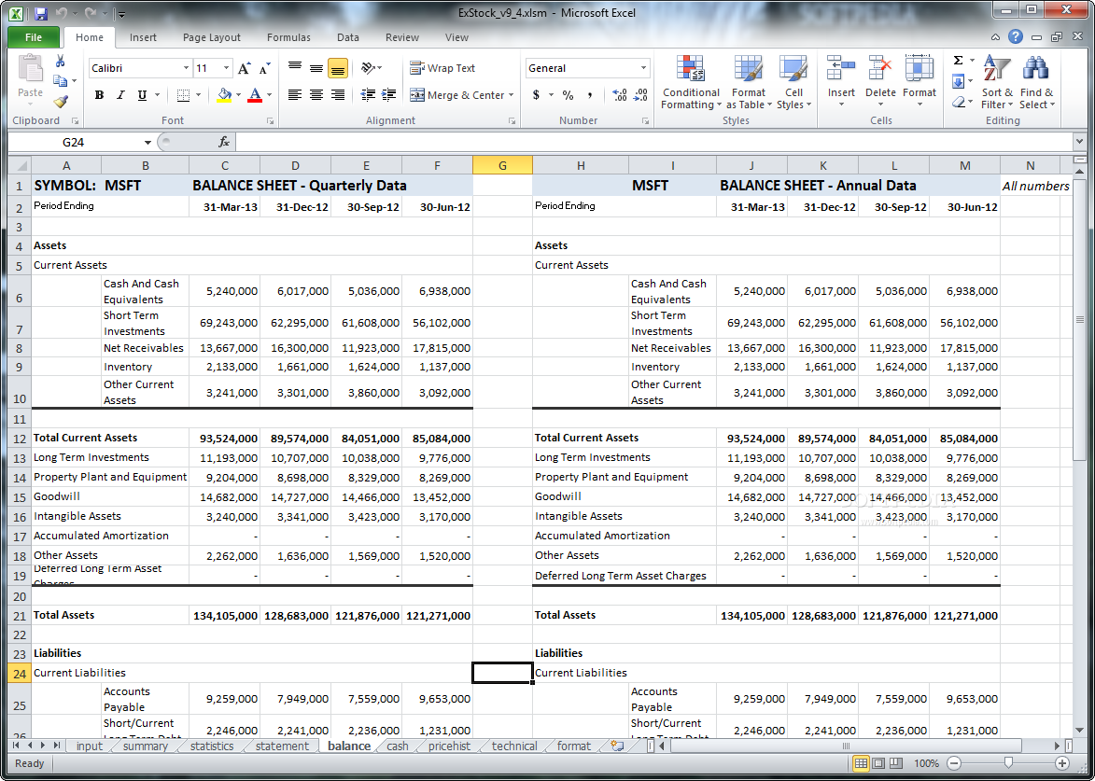Click the Fill Color yellow bucket
The height and width of the screenshot is (781, 1095).
tap(224, 95)
